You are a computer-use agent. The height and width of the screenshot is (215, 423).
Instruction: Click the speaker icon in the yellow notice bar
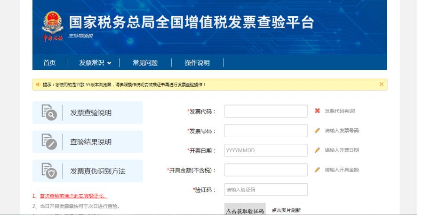pyautogui.click(x=38, y=84)
